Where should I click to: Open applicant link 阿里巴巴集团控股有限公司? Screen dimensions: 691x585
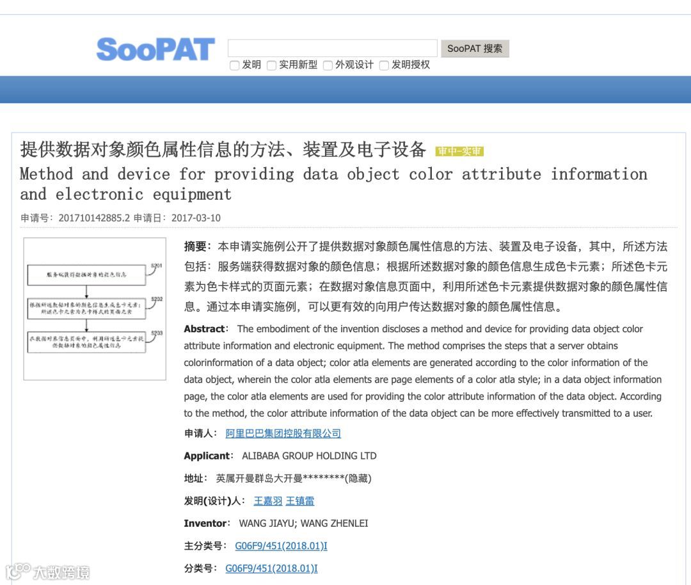pyautogui.click(x=283, y=433)
